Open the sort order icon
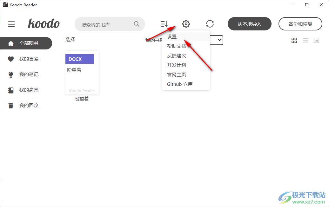329x207 pixels. [x=164, y=24]
